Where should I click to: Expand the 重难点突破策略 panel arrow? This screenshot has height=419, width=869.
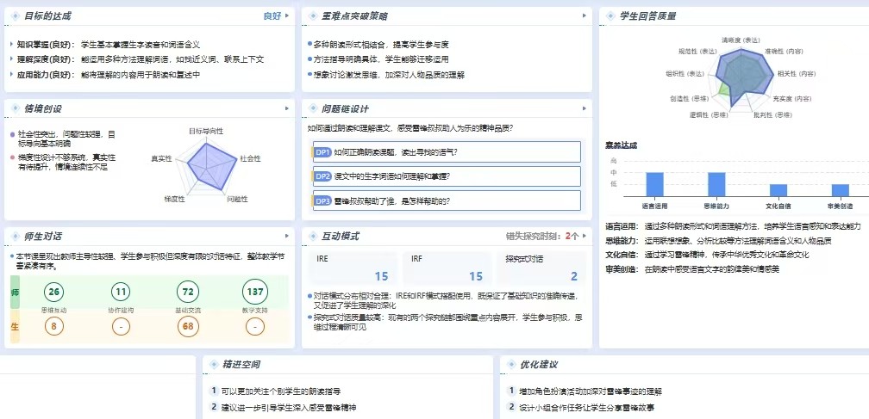point(585,16)
